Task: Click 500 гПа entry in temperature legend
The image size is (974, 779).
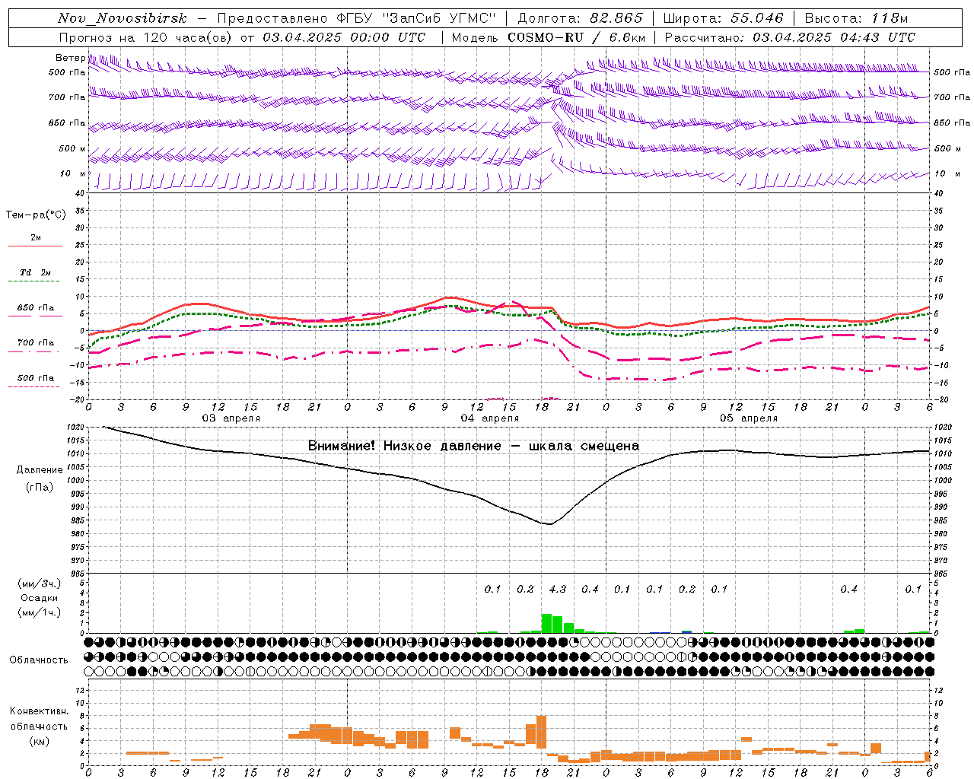Action: pyautogui.click(x=35, y=378)
